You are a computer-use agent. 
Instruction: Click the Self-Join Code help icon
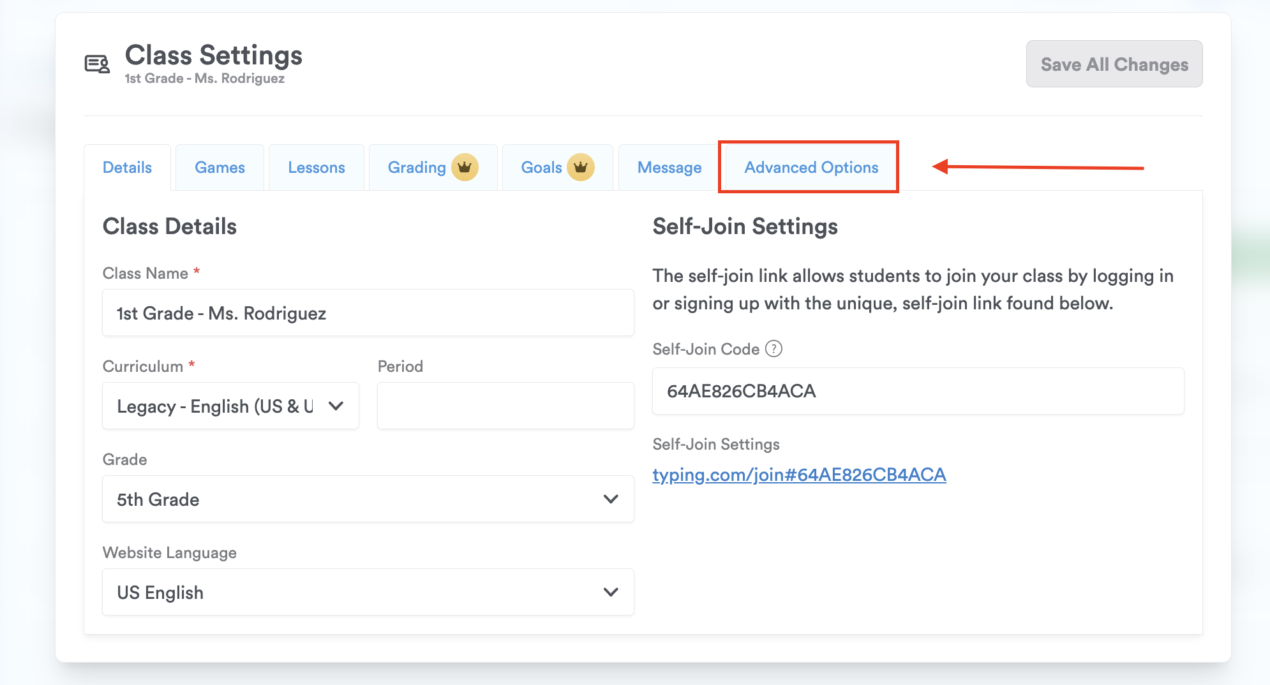[773, 349]
